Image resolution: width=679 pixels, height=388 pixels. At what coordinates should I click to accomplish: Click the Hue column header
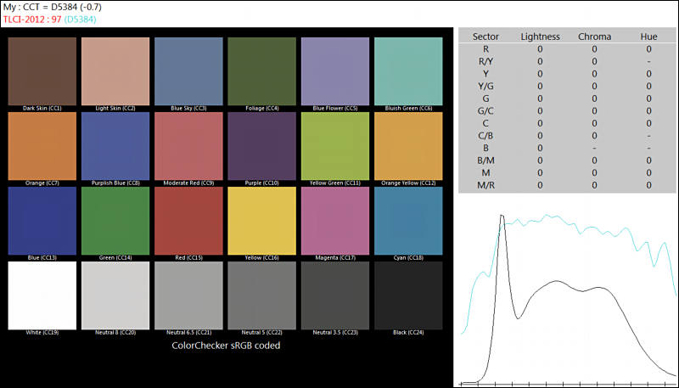click(x=648, y=37)
